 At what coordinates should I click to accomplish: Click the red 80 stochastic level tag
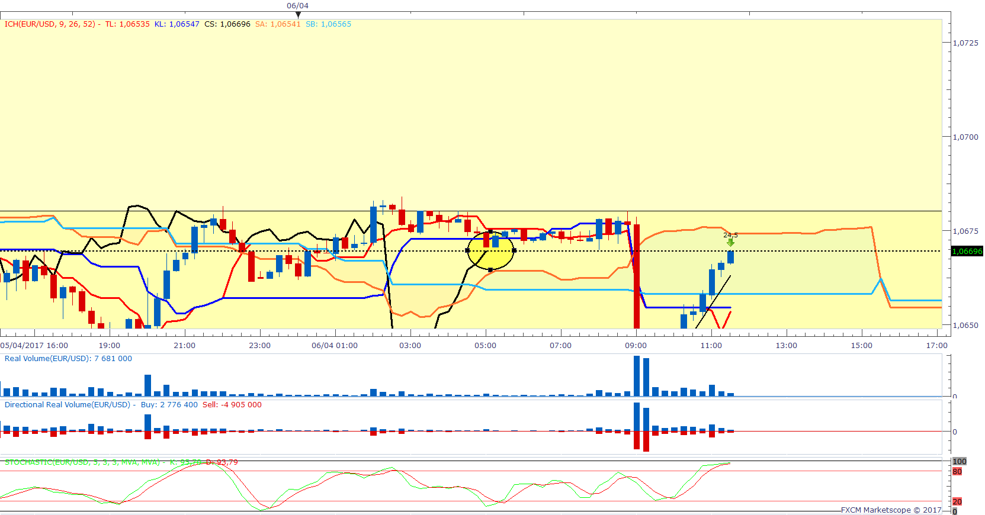pyautogui.click(x=957, y=472)
